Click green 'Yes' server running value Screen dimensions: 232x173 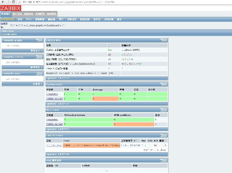pyautogui.click(x=110, y=50)
